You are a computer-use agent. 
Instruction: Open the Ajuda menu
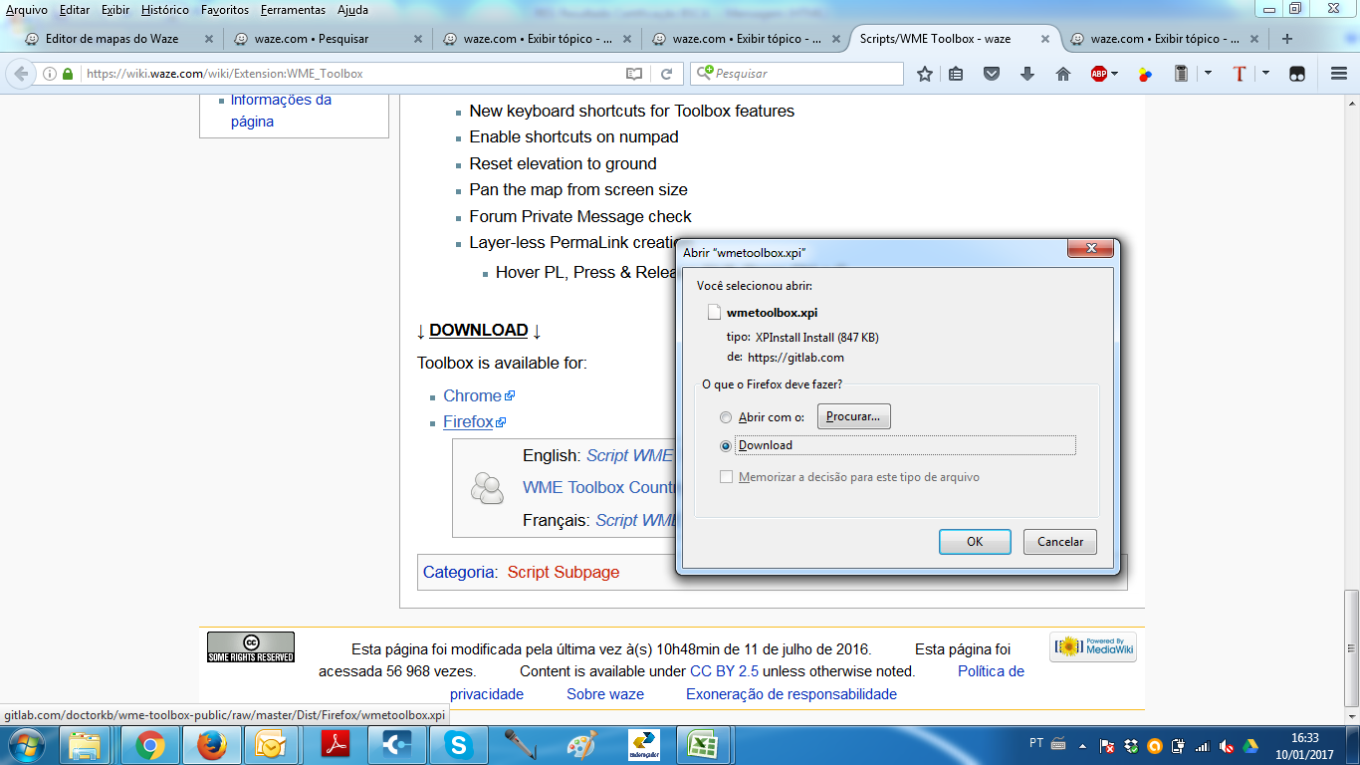pos(352,10)
